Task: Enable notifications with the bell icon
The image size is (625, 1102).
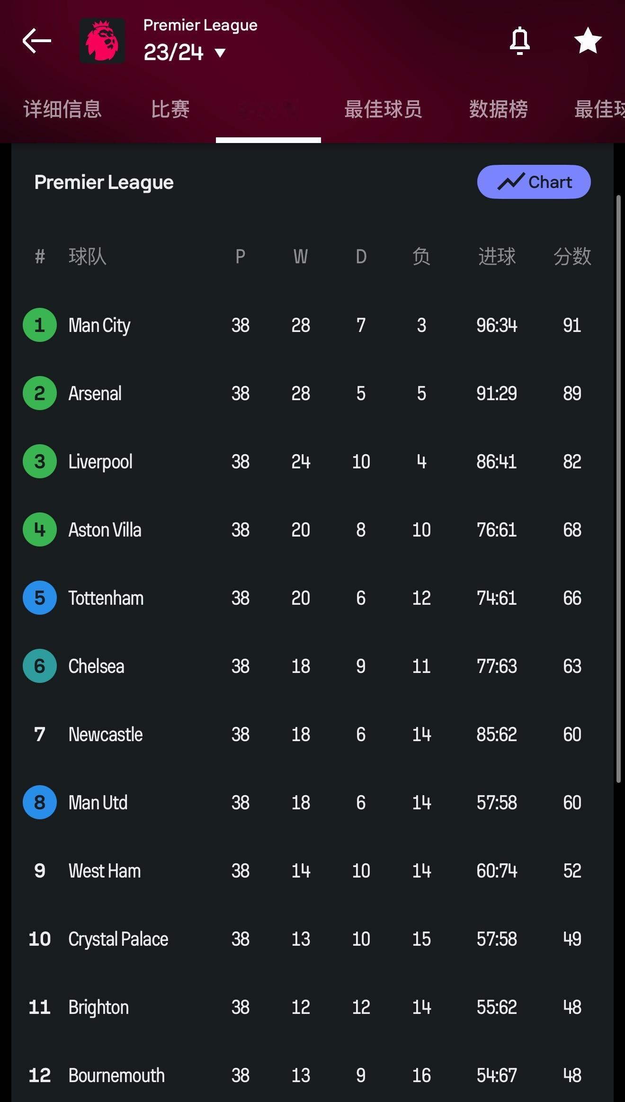Action: 519,41
